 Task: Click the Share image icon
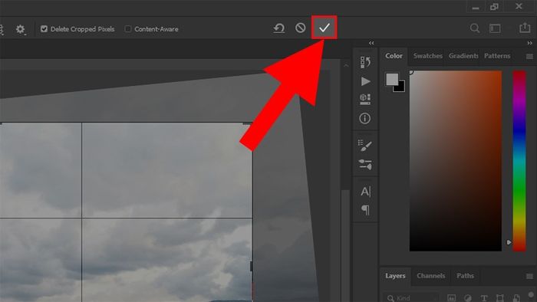525,28
